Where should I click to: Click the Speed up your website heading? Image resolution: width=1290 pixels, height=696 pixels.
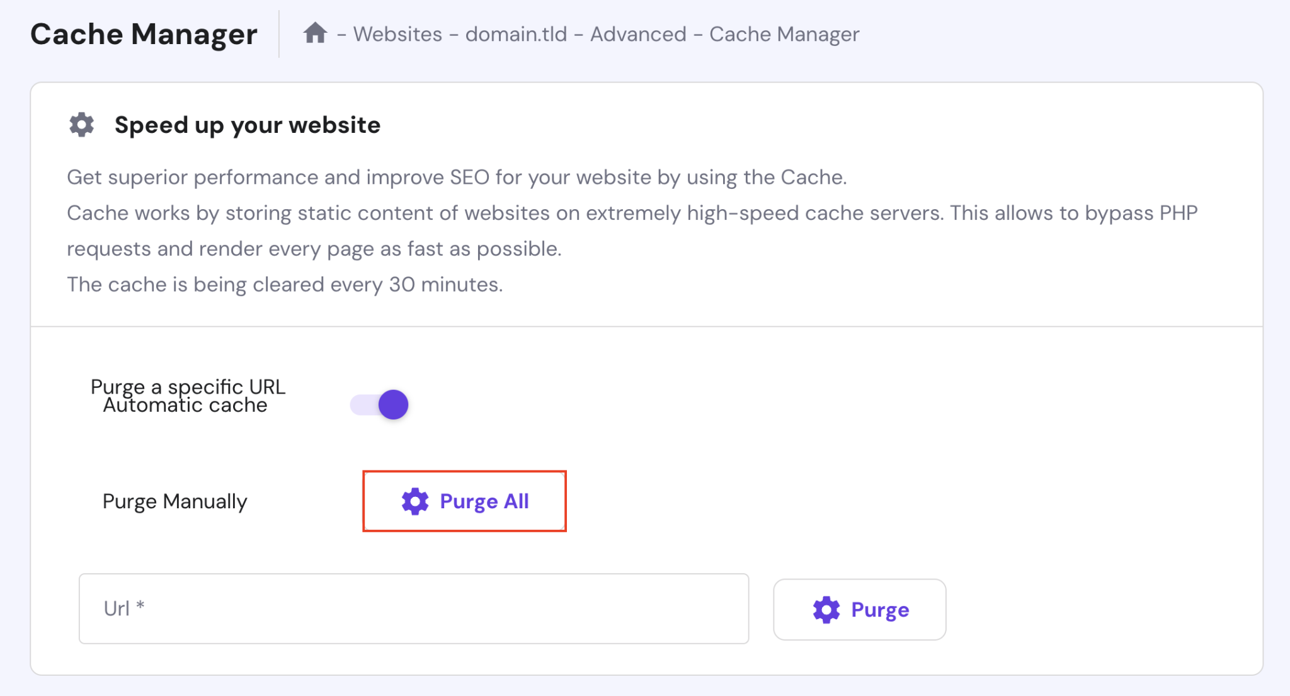tap(248, 125)
